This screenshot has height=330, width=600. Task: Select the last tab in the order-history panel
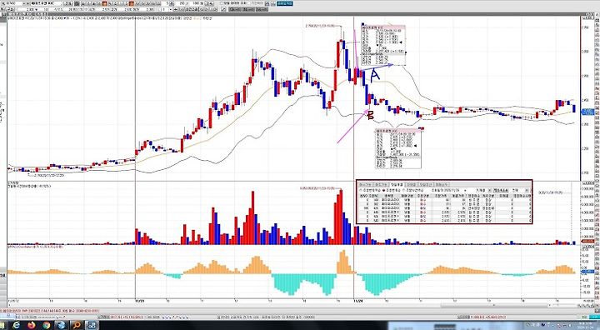442,184
